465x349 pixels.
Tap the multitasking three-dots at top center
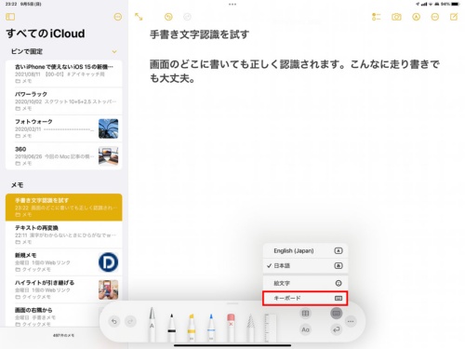232,5
